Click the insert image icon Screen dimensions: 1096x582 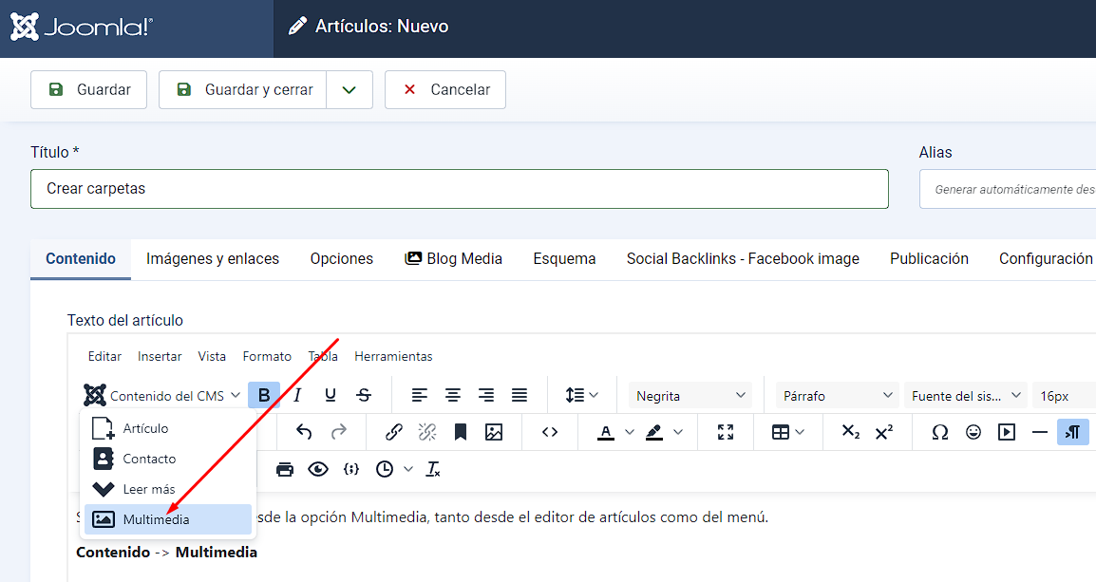(x=494, y=432)
